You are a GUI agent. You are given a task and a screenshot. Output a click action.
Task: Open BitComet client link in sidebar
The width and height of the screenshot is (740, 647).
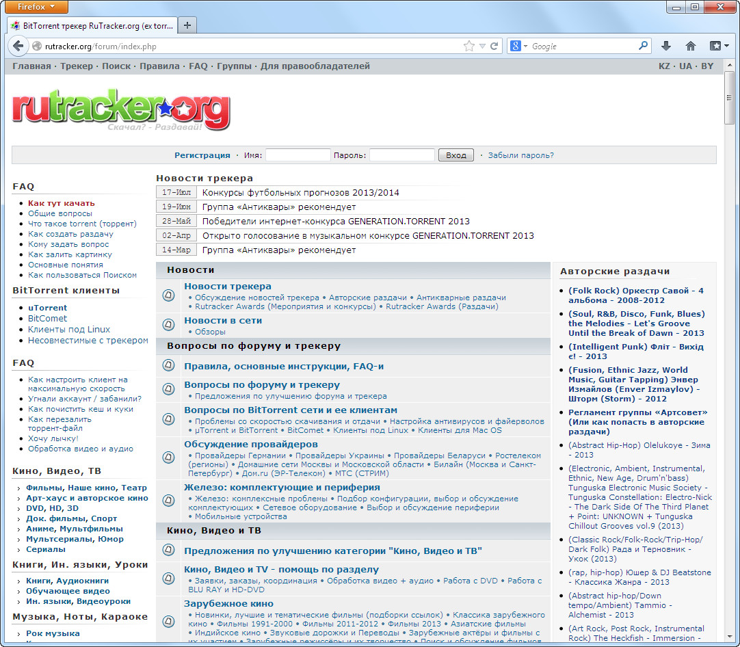[x=48, y=319]
